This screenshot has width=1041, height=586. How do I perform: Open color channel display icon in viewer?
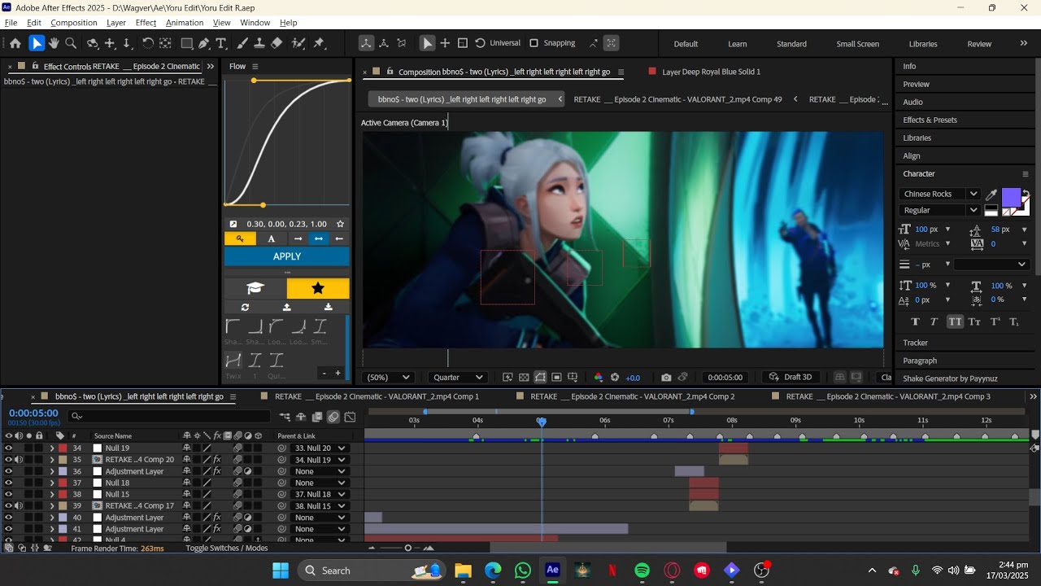599,378
